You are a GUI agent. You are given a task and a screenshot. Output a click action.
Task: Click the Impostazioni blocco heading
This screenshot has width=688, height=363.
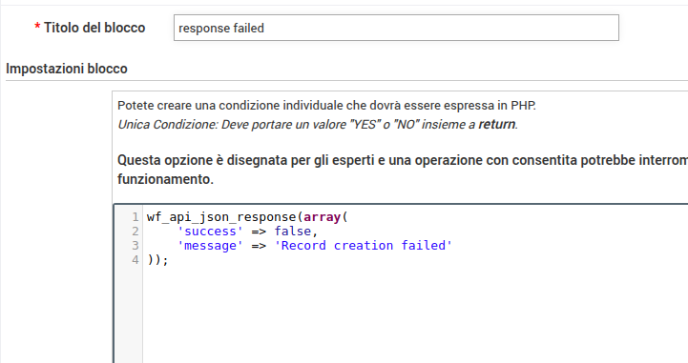67,69
